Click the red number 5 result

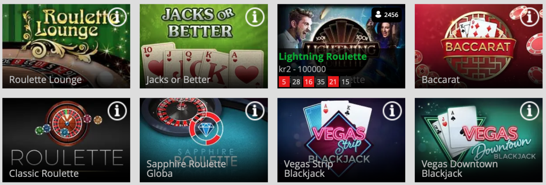284,82
